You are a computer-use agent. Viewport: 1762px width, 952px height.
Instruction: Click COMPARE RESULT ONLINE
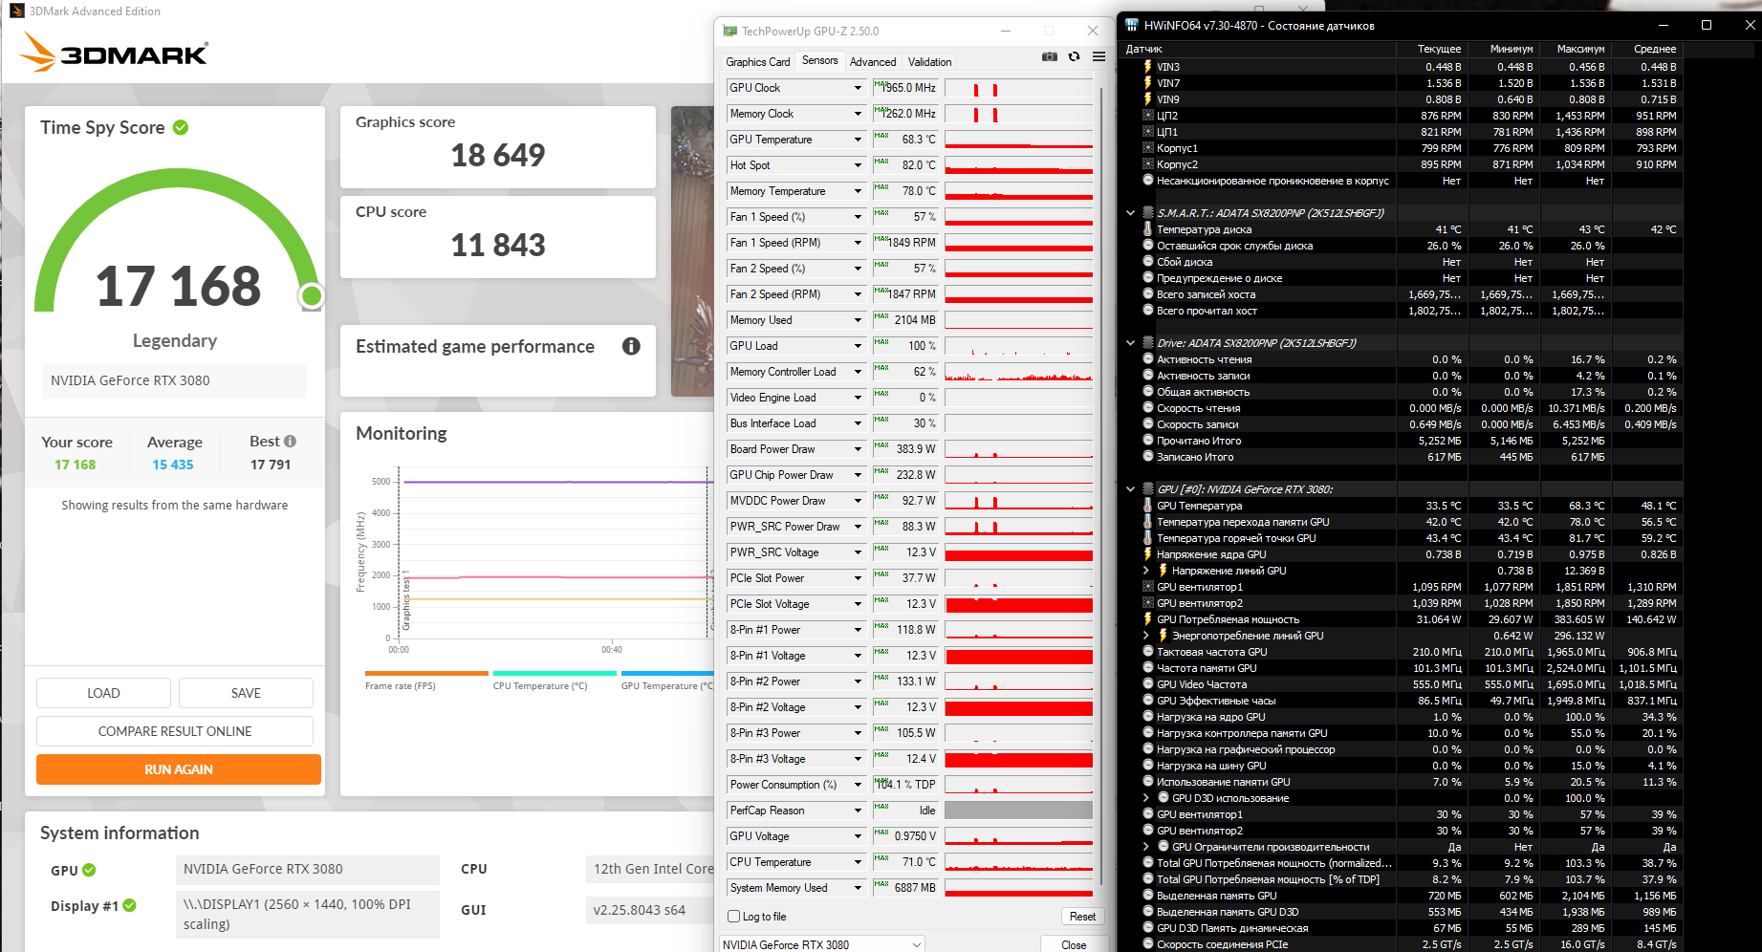click(x=175, y=731)
